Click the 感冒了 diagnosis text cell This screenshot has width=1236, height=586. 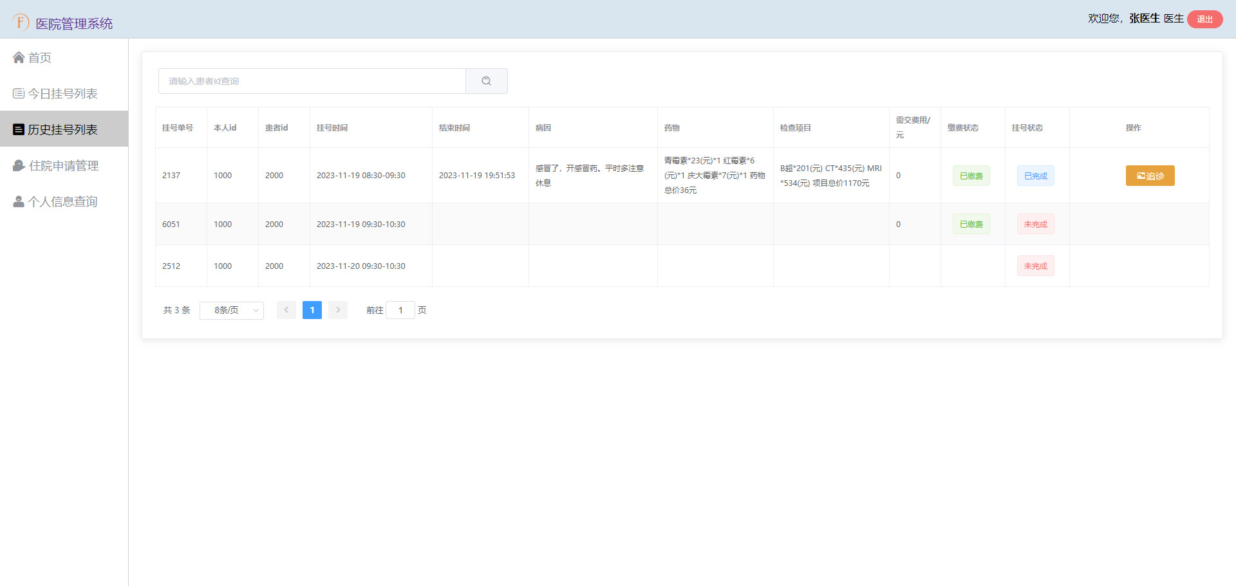[593, 176]
